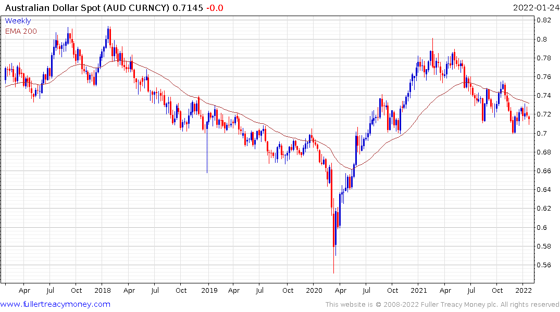Click the 0.72 price axis label
Image resolution: width=560 pixels, height=312 pixels.
[x=544, y=114]
